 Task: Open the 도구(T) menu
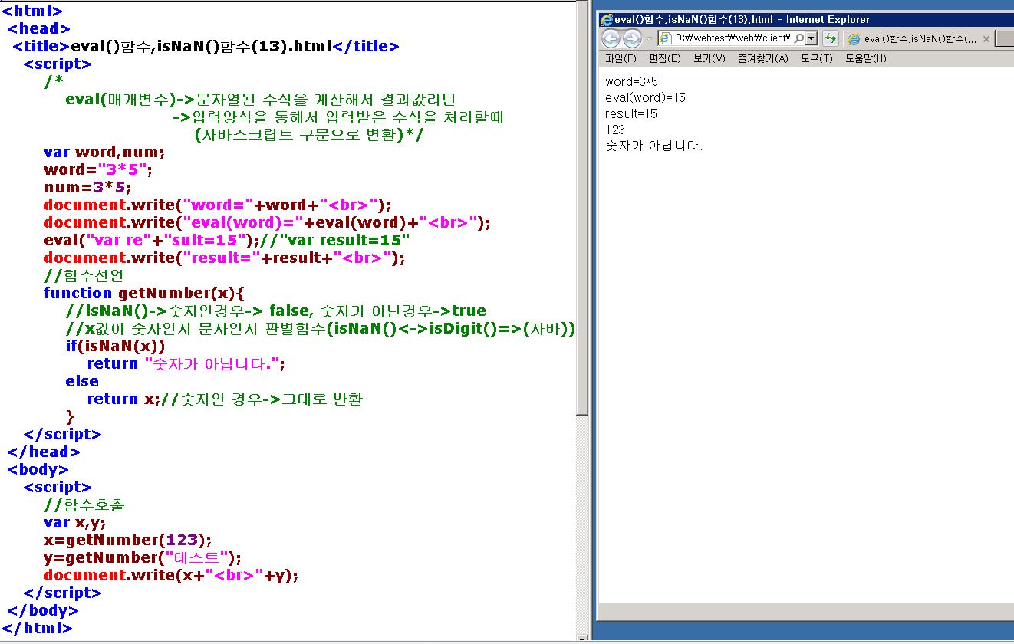coord(816,58)
